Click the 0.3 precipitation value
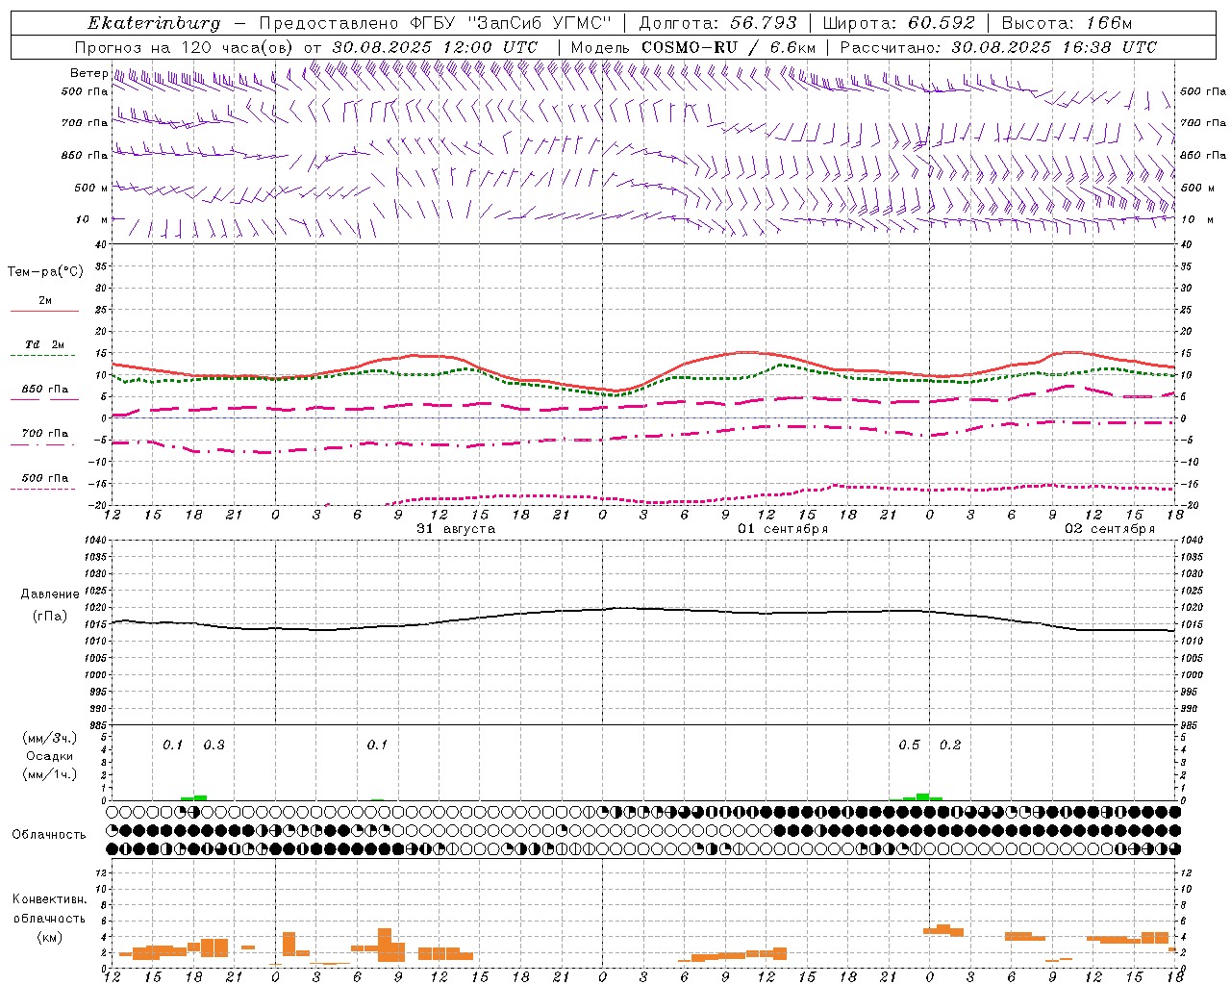The width and height of the screenshot is (1231, 985). [x=214, y=745]
